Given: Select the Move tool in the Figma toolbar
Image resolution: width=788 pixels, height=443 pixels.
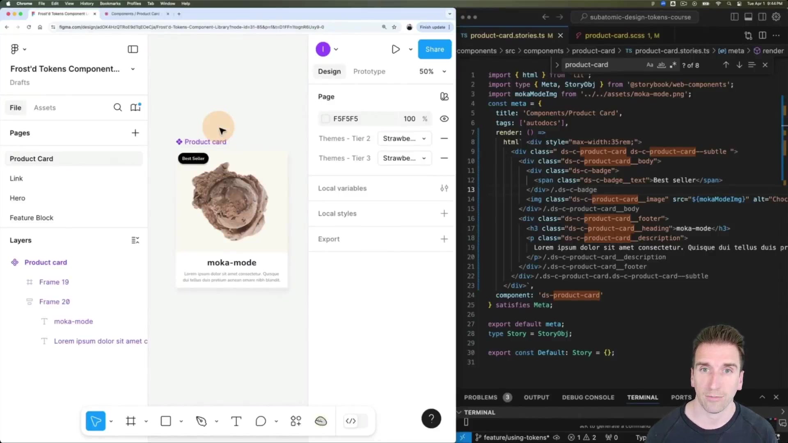Looking at the screenshot, I should pos(96,421).
